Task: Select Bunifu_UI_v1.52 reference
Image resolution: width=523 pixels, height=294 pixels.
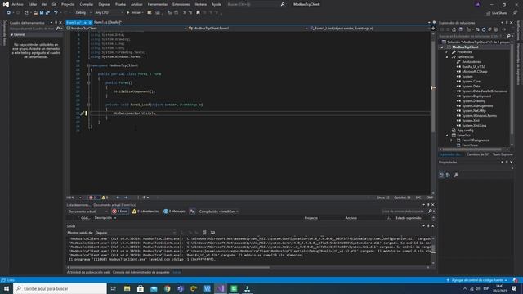Action: coord(473,67)
